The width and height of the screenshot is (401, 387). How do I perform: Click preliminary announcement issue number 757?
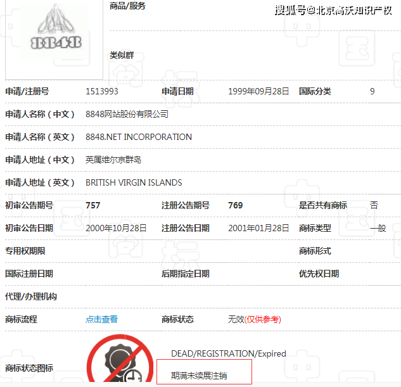point(93,205)
